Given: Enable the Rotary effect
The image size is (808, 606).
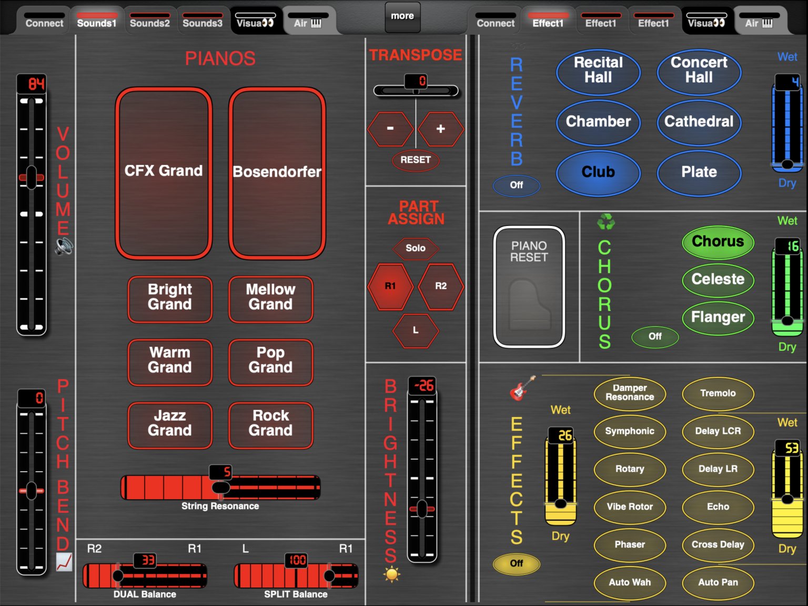Looking at the screenshot, I should tap(630, 469).
